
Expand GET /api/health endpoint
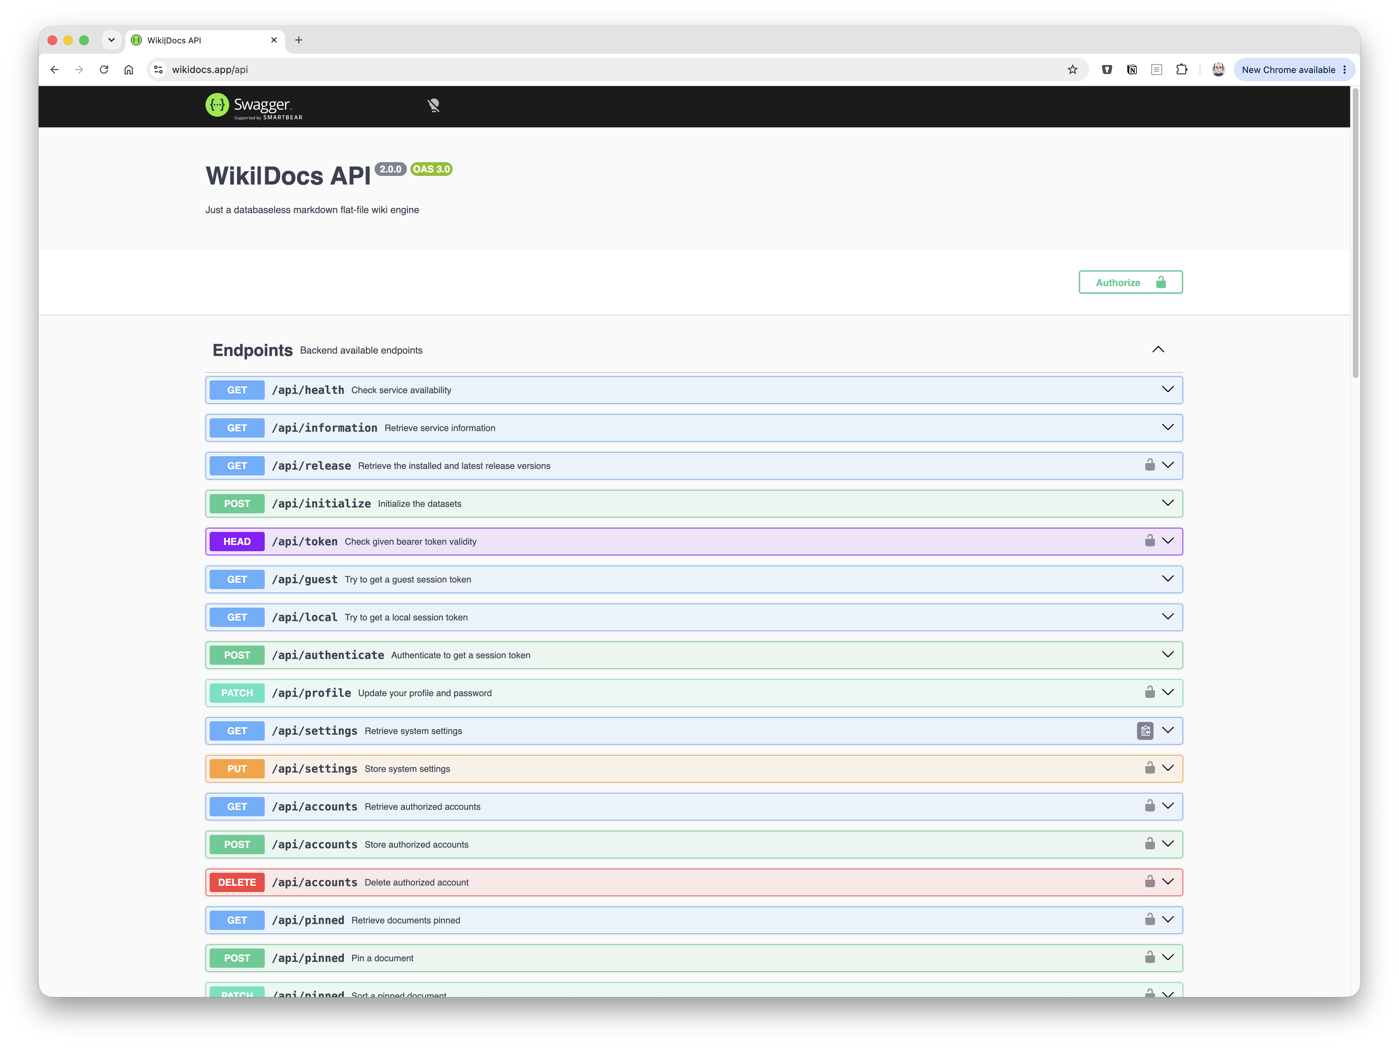pos(694,390)
